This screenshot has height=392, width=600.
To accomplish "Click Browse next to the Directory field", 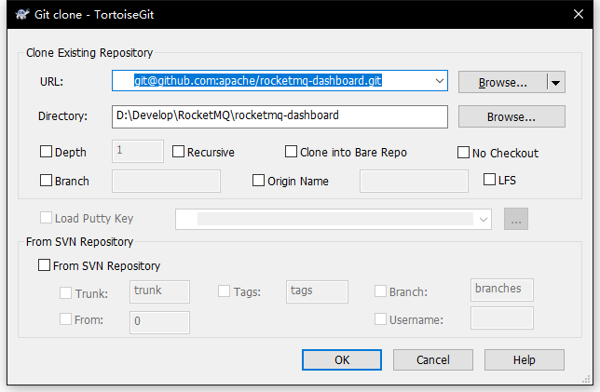I will tap(511, 116).
